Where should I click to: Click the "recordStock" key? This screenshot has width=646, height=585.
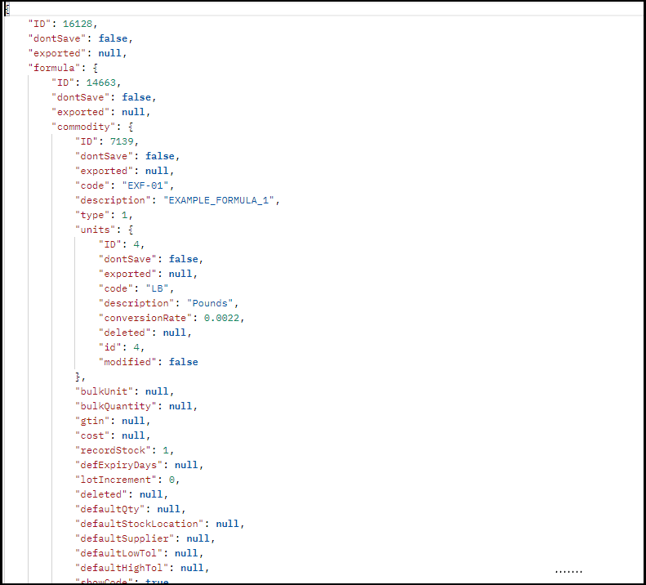tap(113, 450)
